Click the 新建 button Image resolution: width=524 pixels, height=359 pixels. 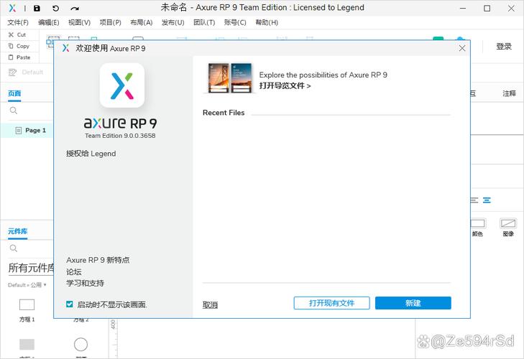click(413, 303)
